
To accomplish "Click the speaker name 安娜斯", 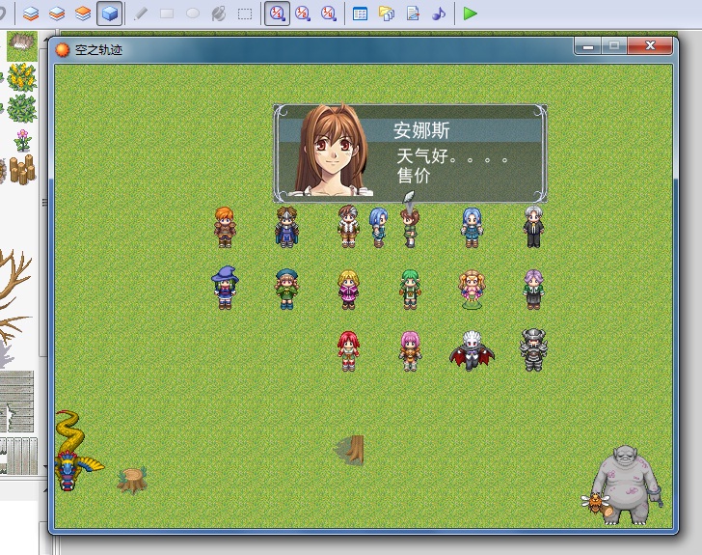I will [421, 130].
